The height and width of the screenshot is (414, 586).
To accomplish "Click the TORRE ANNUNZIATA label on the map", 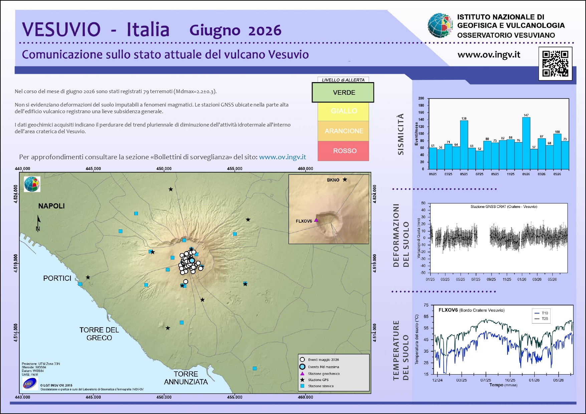I will click(186, 378).
